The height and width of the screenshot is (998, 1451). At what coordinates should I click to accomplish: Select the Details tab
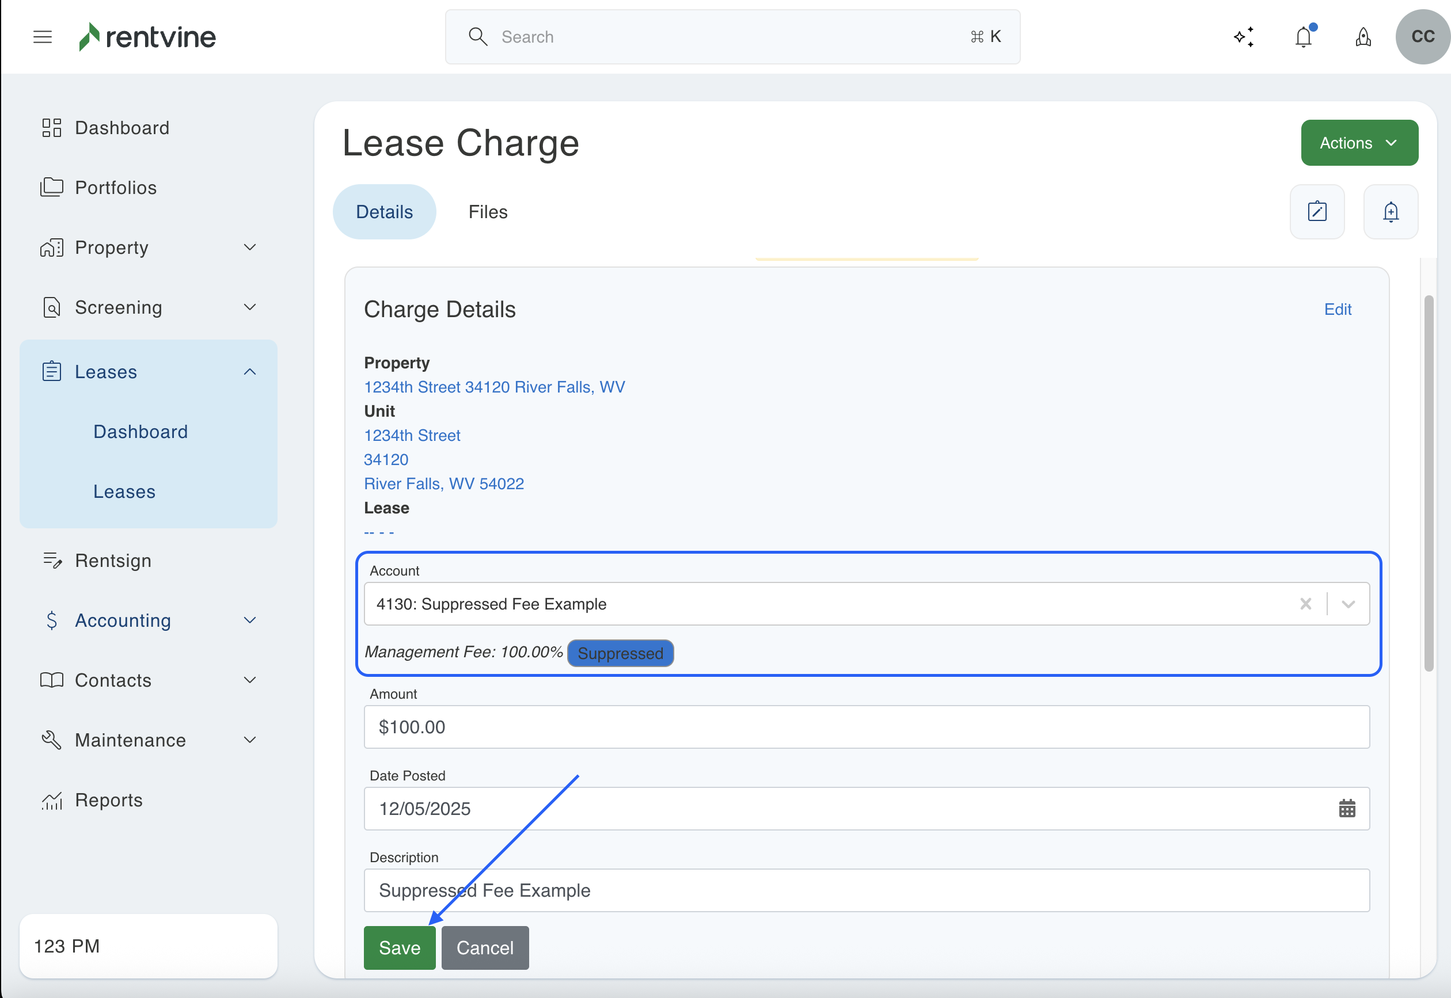tap(384, 212)
